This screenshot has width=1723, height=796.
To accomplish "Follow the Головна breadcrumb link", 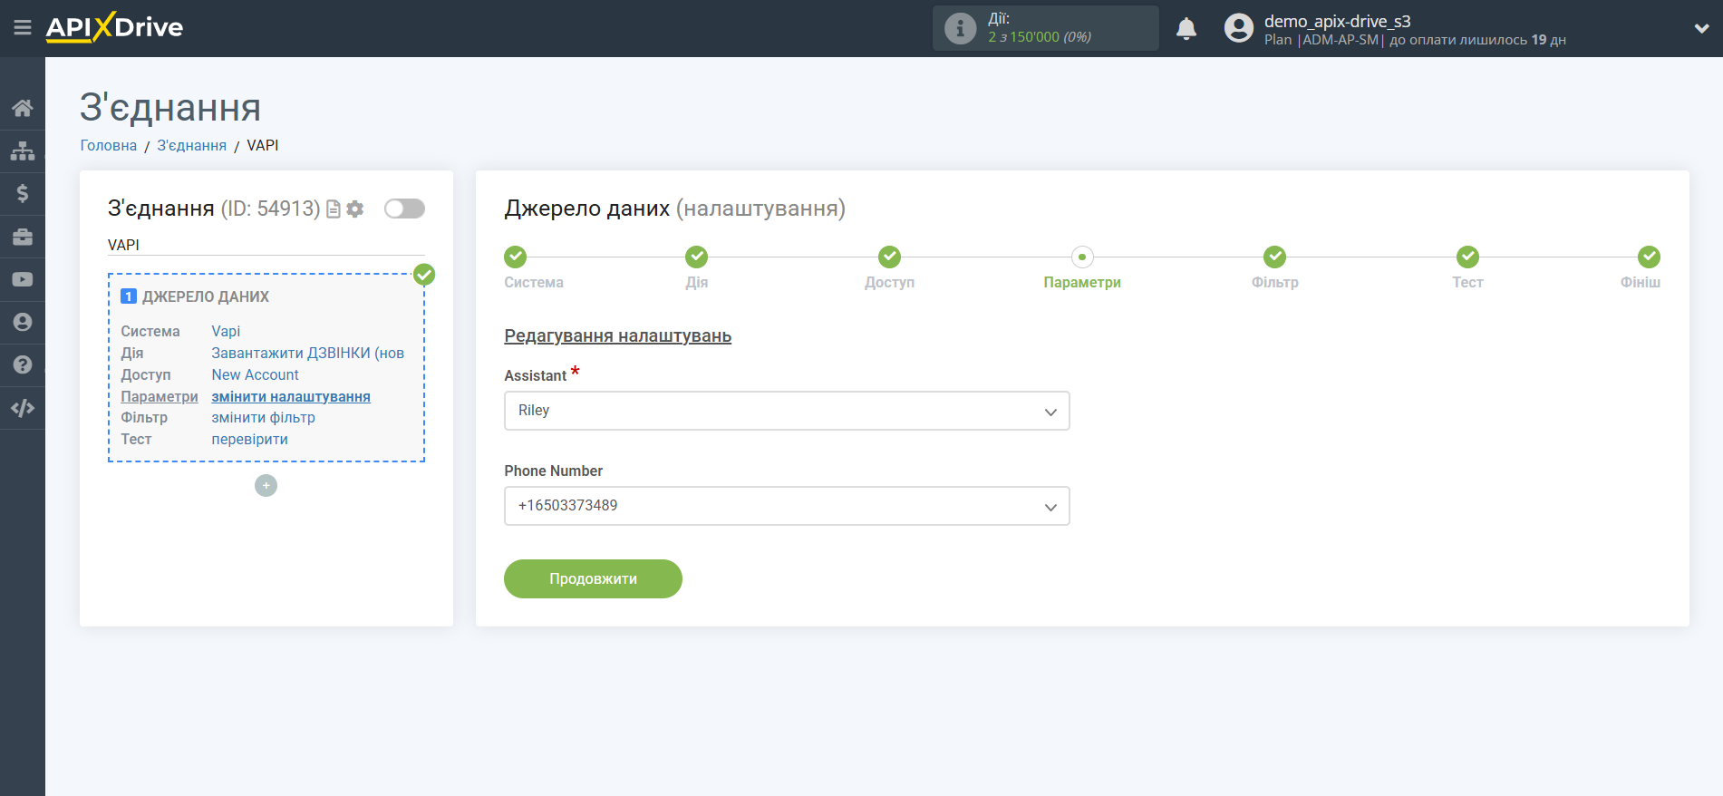I will pos(109,145).
